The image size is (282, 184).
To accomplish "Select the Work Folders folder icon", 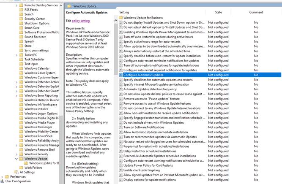I will point(21,168).
